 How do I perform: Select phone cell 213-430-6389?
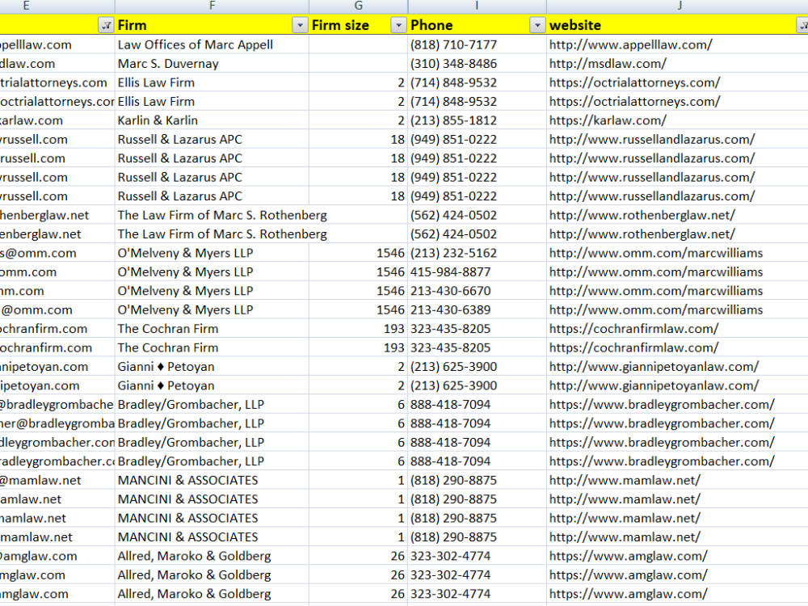point(478,310)
